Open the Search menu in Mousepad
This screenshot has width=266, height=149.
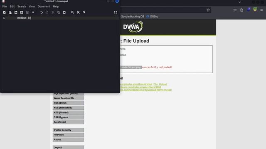pos(22,7)
